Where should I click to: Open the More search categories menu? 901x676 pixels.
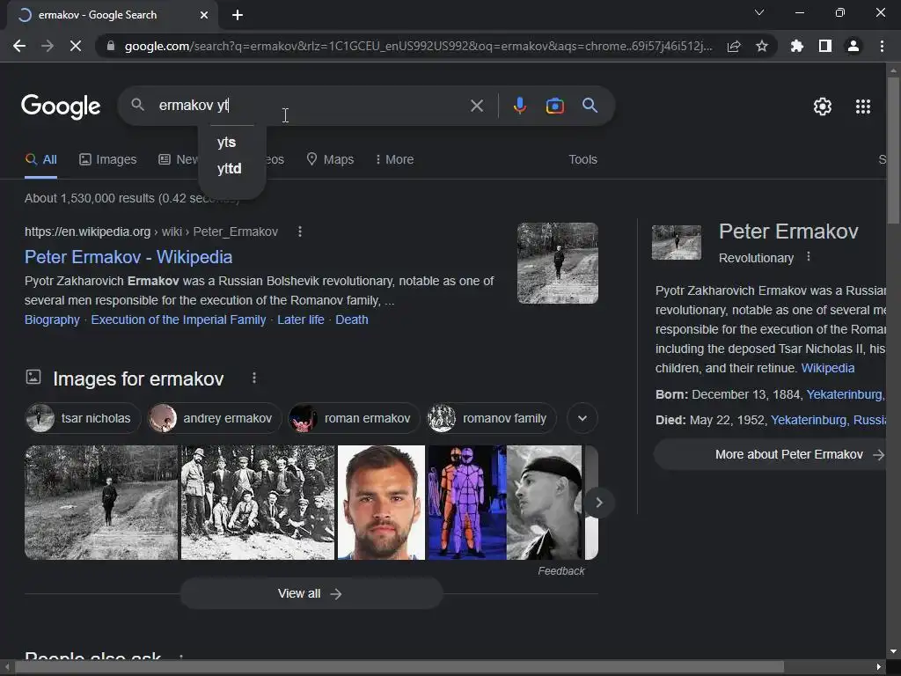point(394,160)
